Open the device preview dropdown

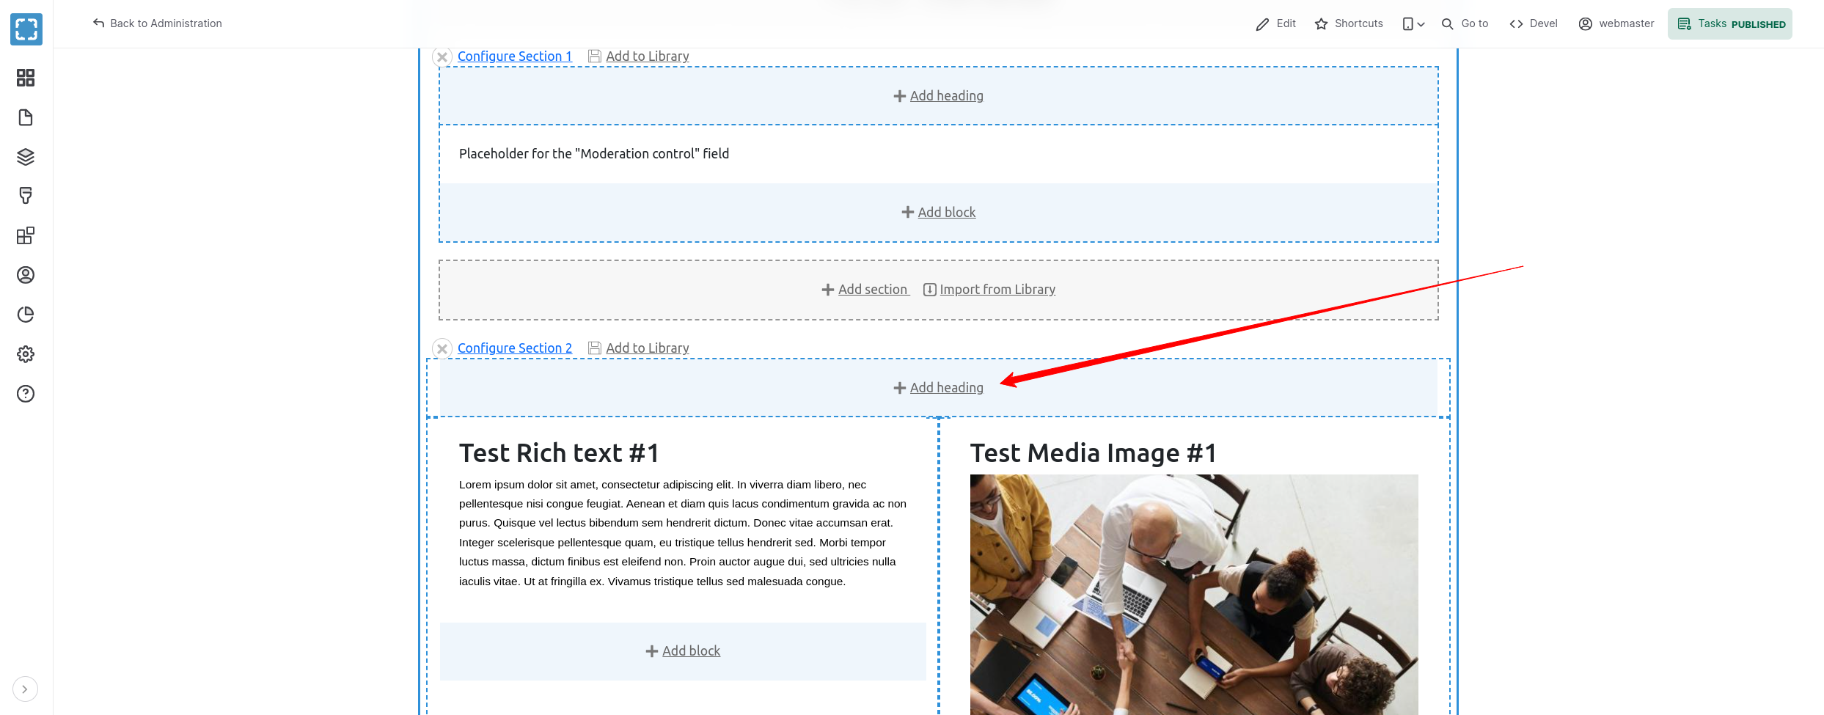(x=1413, y=24)
